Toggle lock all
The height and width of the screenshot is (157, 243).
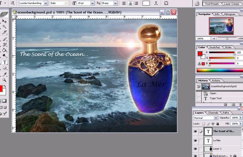[217, 124]
